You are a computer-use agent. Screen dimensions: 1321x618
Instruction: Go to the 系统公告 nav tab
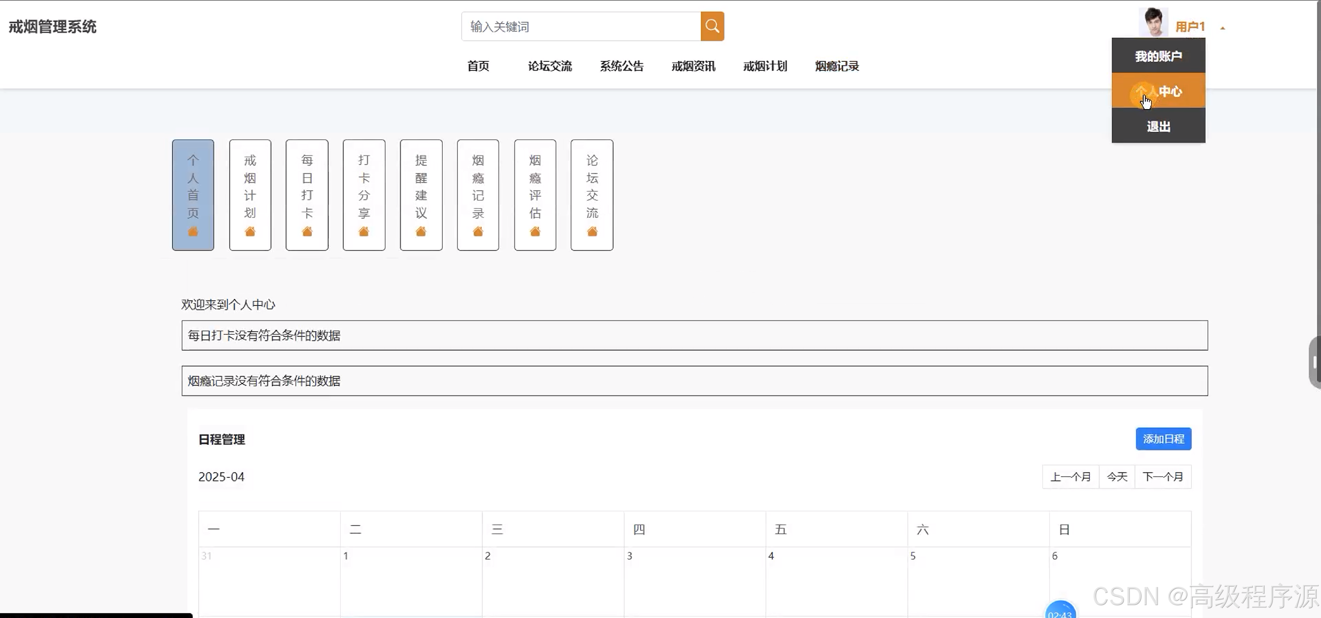621,66
